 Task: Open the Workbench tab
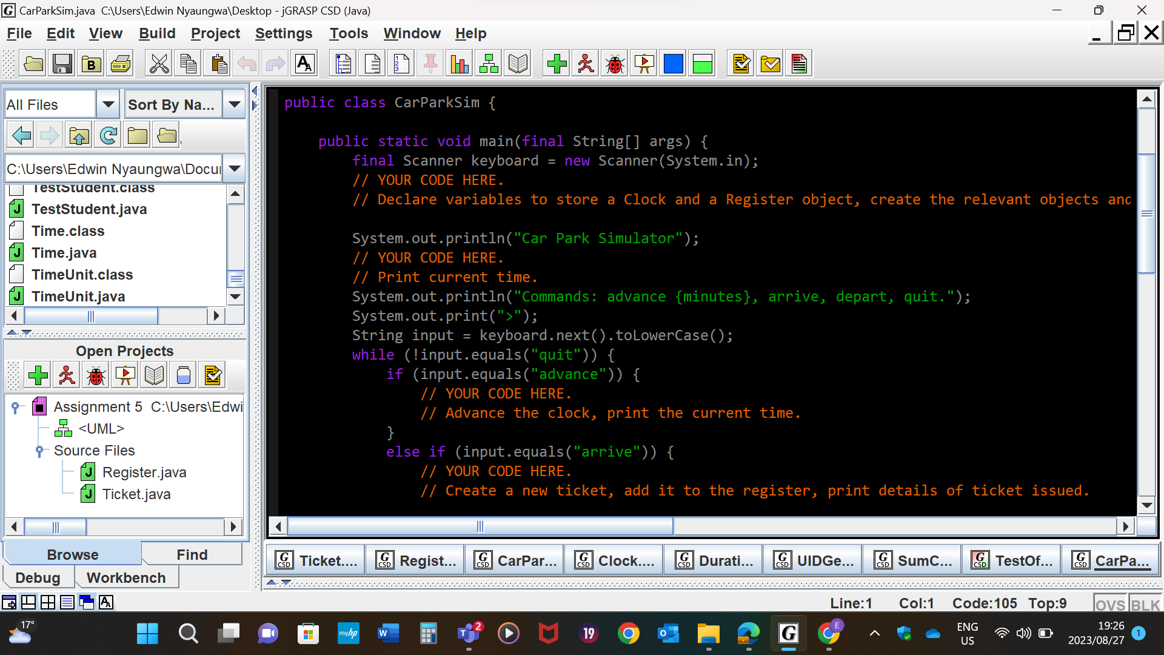tap(126, 577)
